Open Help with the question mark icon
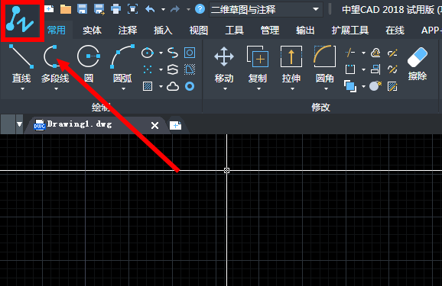The width and height of the screenshot is (442, 286). point(200,9)
